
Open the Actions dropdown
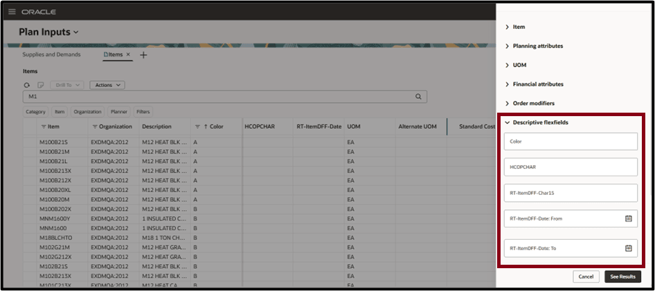[x=107, y=85]
